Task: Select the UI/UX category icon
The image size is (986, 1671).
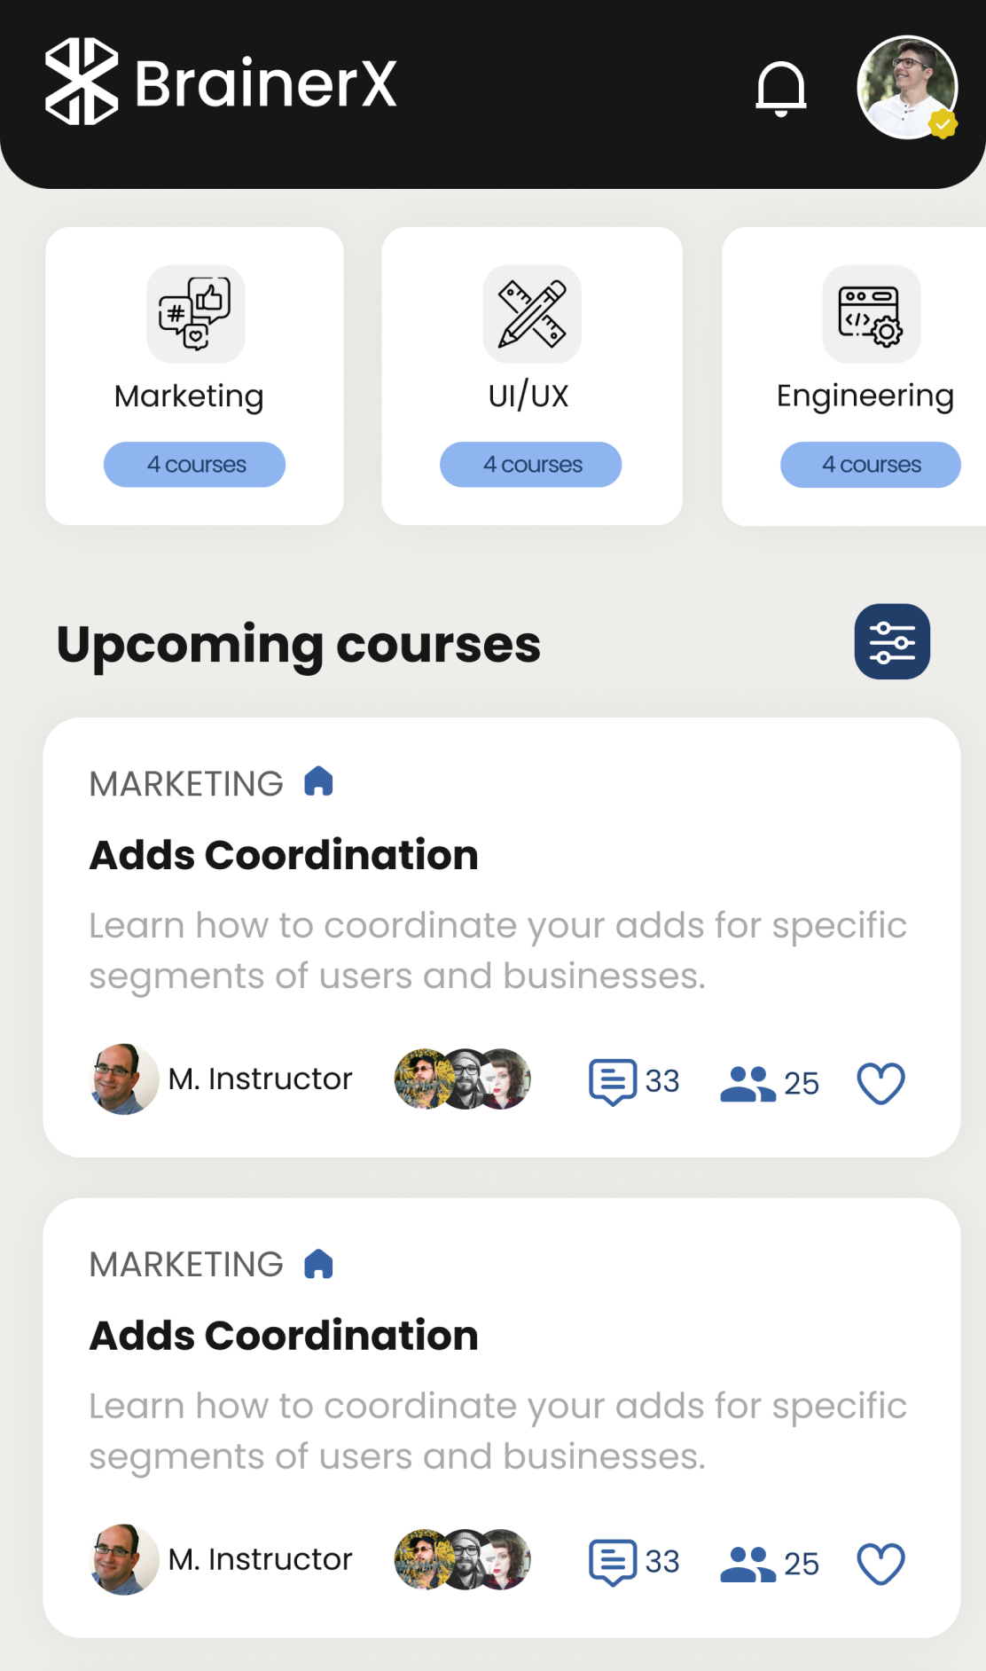Action: point(532,314)
